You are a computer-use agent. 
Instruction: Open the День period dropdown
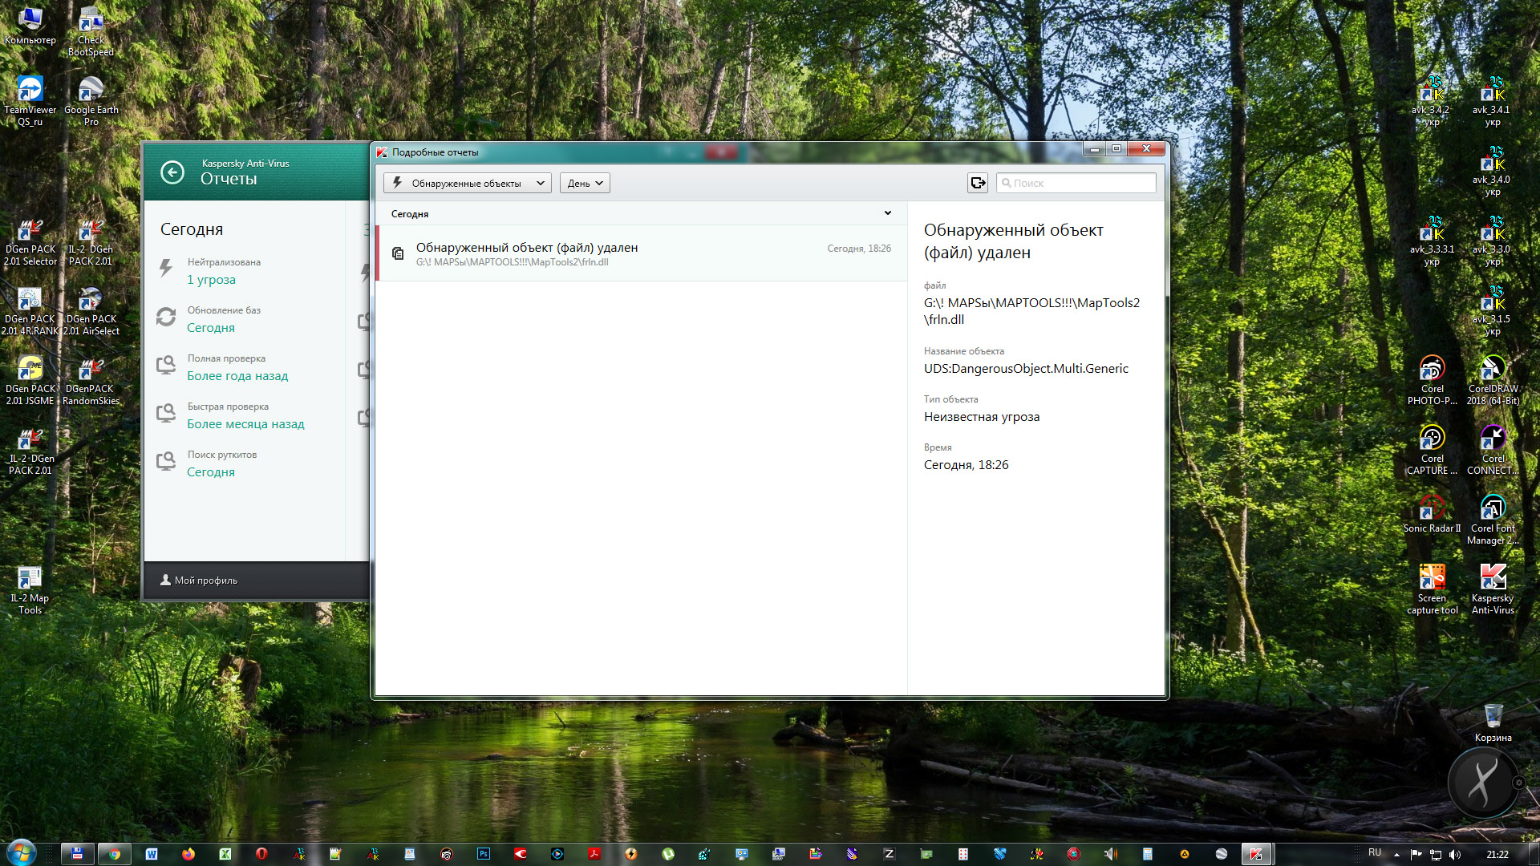(x=585, y=183)
